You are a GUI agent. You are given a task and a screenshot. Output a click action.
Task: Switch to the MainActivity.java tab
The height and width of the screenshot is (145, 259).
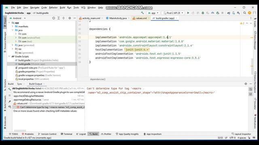tap(118, 18)
